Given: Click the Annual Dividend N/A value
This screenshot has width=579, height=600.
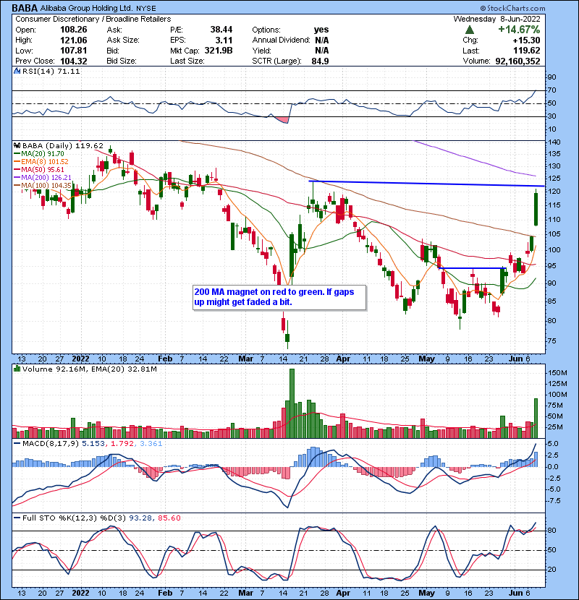Looking at the screenshot, I should [322, 40].
